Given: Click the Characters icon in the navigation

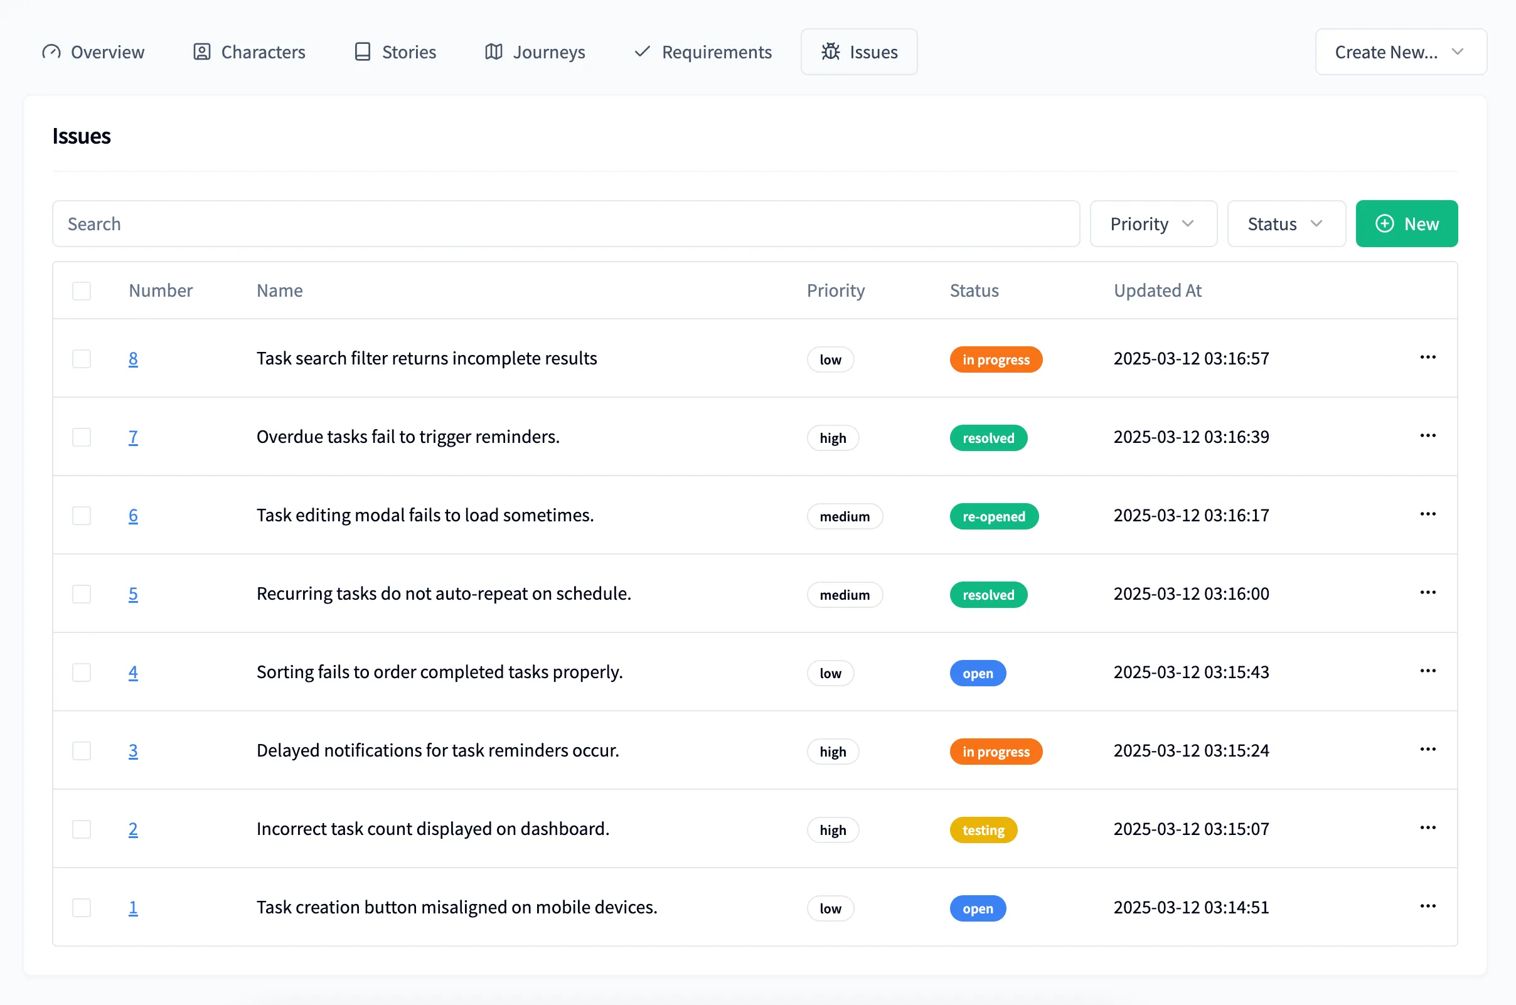Looking at the screenshot, I should pyautogui.click(x=201, y=51).
